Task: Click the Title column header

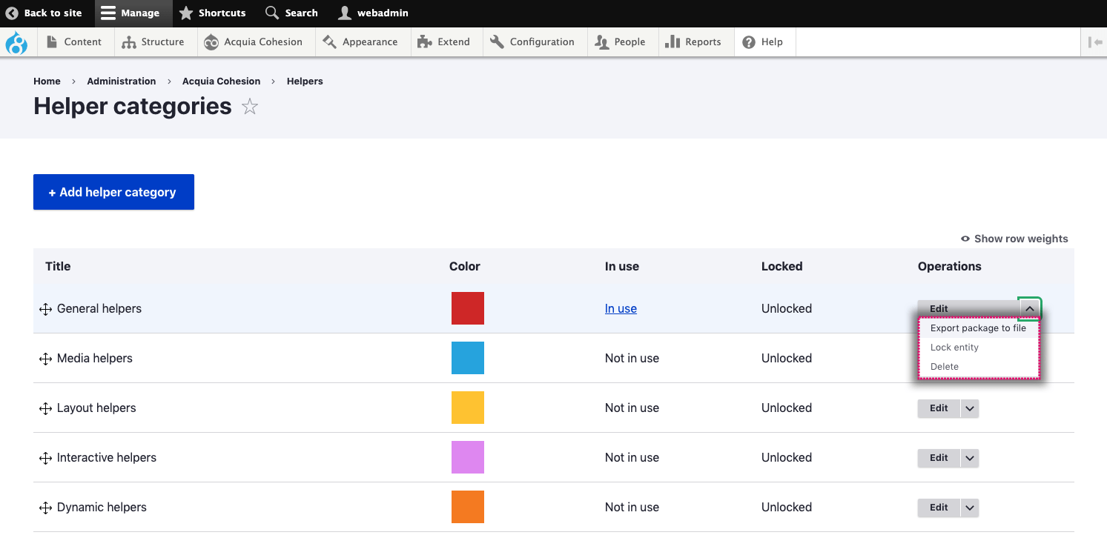Action: [x=58, y=266]
